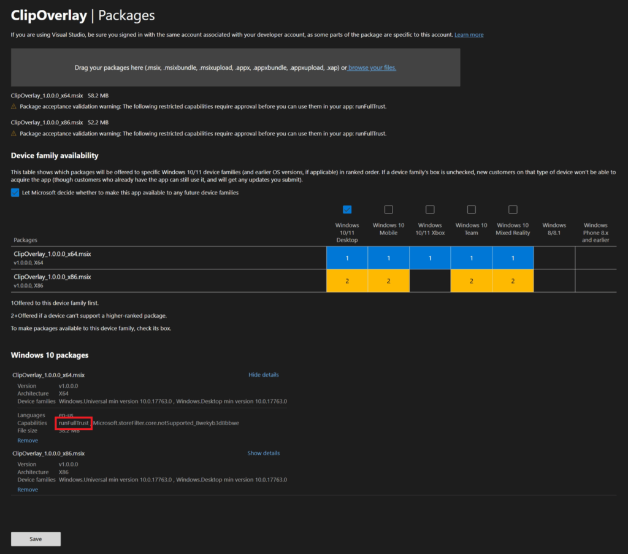Click x86 rank 2 cell for Team

pyautogui.click(x=472, y=281)
